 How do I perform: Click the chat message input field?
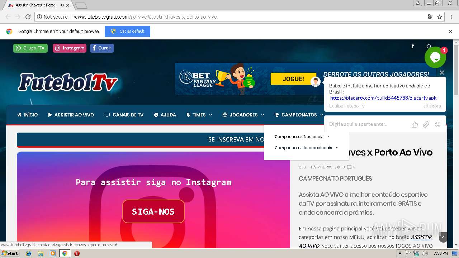click(368, 124)
